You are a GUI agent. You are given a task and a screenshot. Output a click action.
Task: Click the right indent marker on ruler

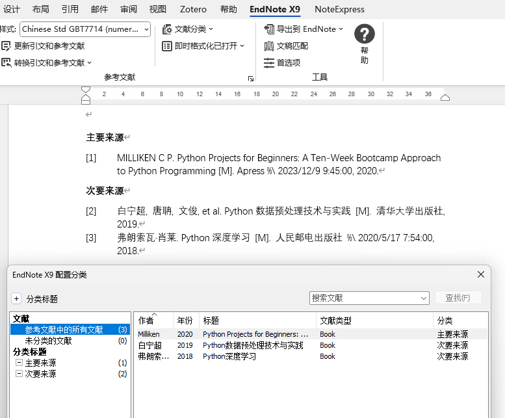pos(445,98)
